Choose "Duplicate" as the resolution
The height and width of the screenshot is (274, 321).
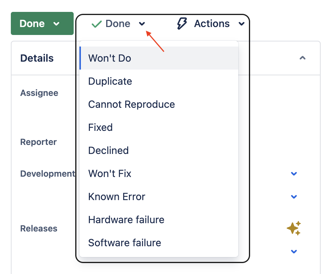[110, 81]
